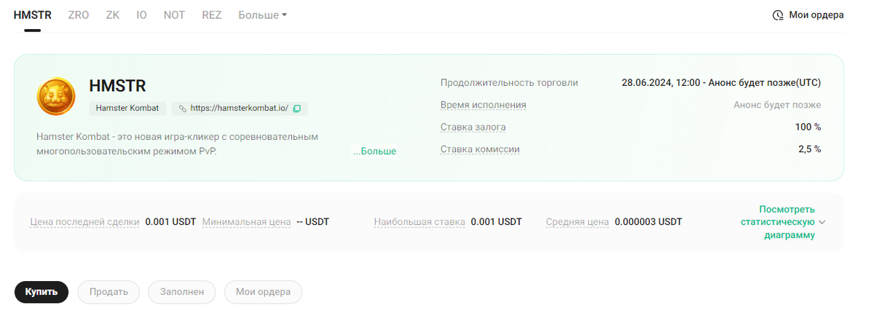The width and height of the screenshot is (874, 324).
Task: Click the Ставка залога label
Action: click(473, 127)
